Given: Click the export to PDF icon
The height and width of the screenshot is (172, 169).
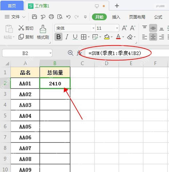Looking at the screenshot, I should 43,17.
